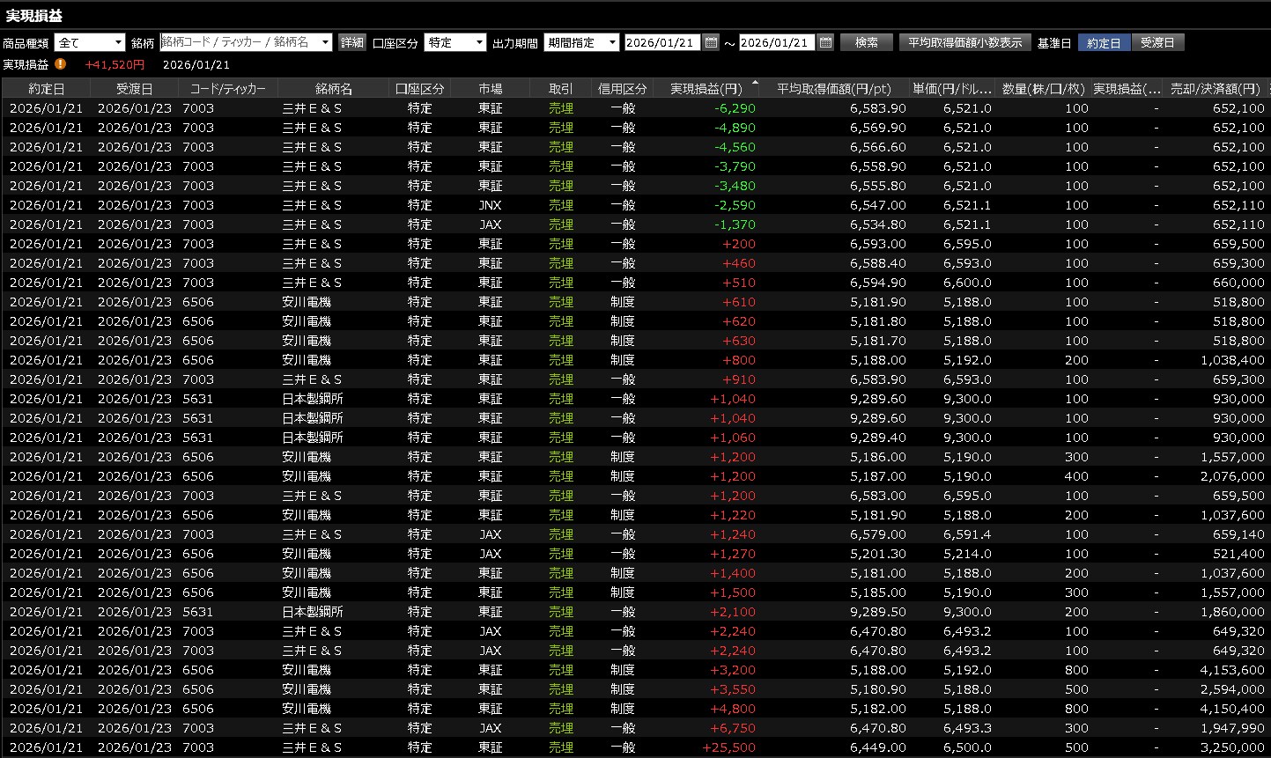Select 約定日 as the base date
Image resolution: width=1271 pixels, height=758 pixels.
(1104, 42)
